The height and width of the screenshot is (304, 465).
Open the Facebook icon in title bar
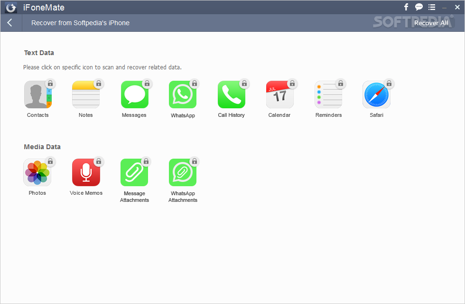(406, 7)
